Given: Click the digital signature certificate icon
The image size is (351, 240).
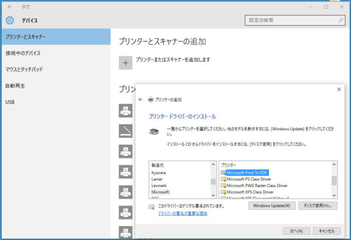Looking at the screenshot, I should point(152,207).
